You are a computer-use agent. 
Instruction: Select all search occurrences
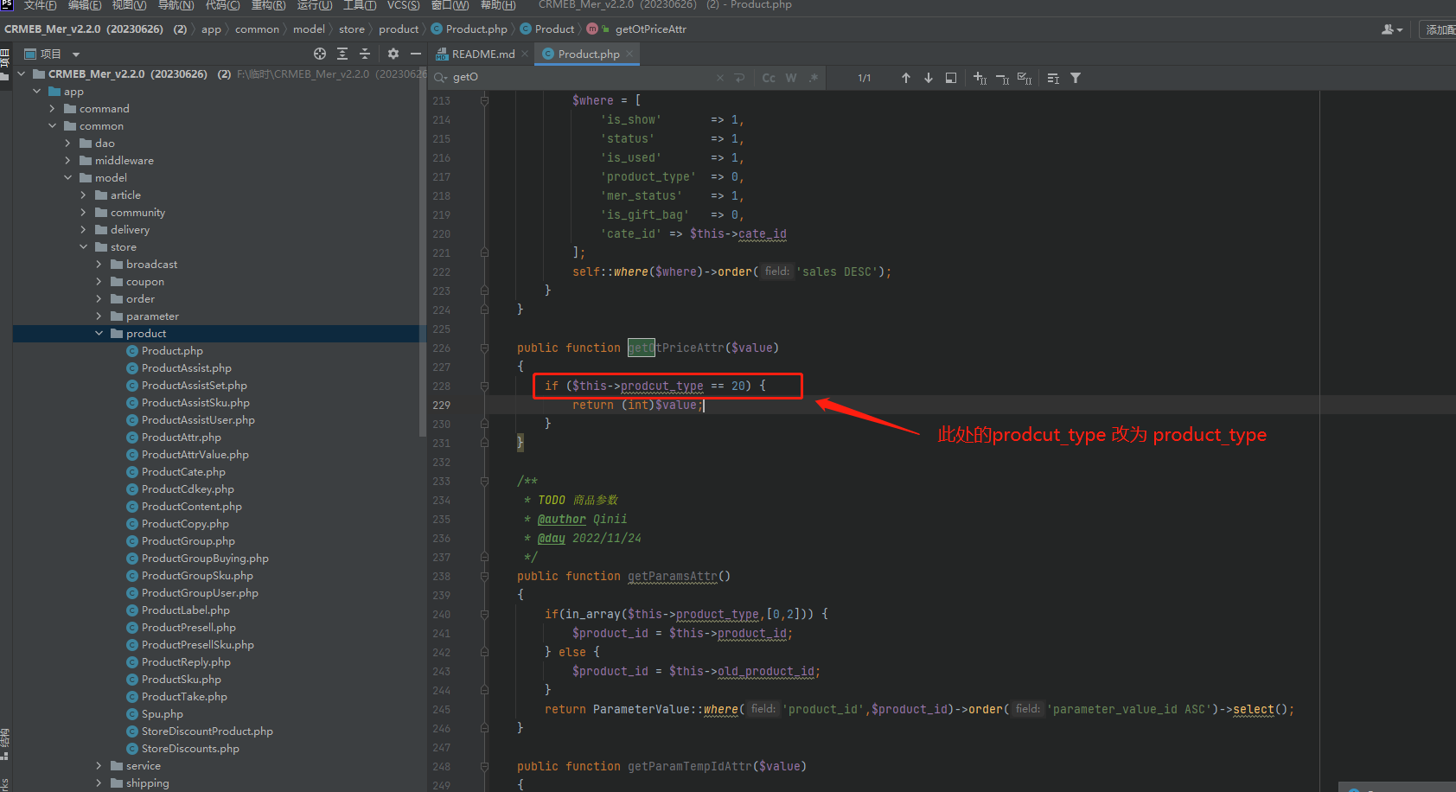[1025, 78]
